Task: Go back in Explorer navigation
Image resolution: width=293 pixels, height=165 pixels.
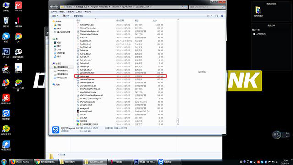Action: tap(52, 7)
